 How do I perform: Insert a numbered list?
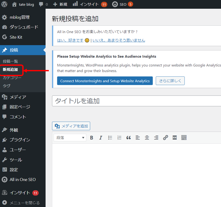click(119, 138)
